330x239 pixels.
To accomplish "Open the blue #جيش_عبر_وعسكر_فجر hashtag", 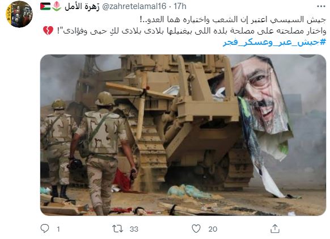I will 274,42.
